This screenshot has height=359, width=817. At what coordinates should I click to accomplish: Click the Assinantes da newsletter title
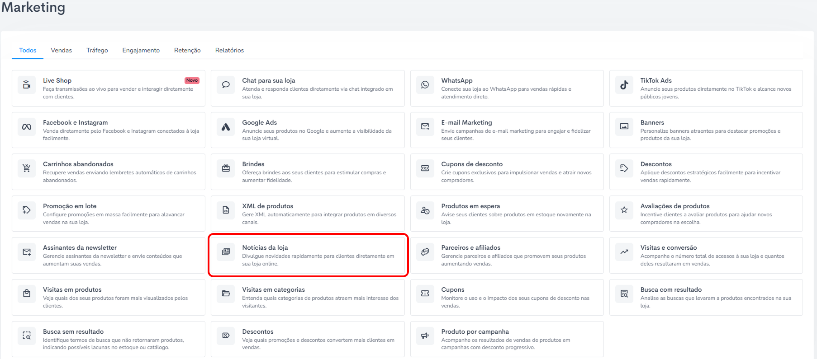click(x=80, y=247)
